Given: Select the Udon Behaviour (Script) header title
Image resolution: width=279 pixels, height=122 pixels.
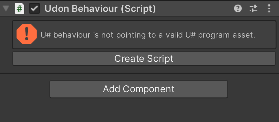Looking at the screenshot, I should click(x=100, y=8).
